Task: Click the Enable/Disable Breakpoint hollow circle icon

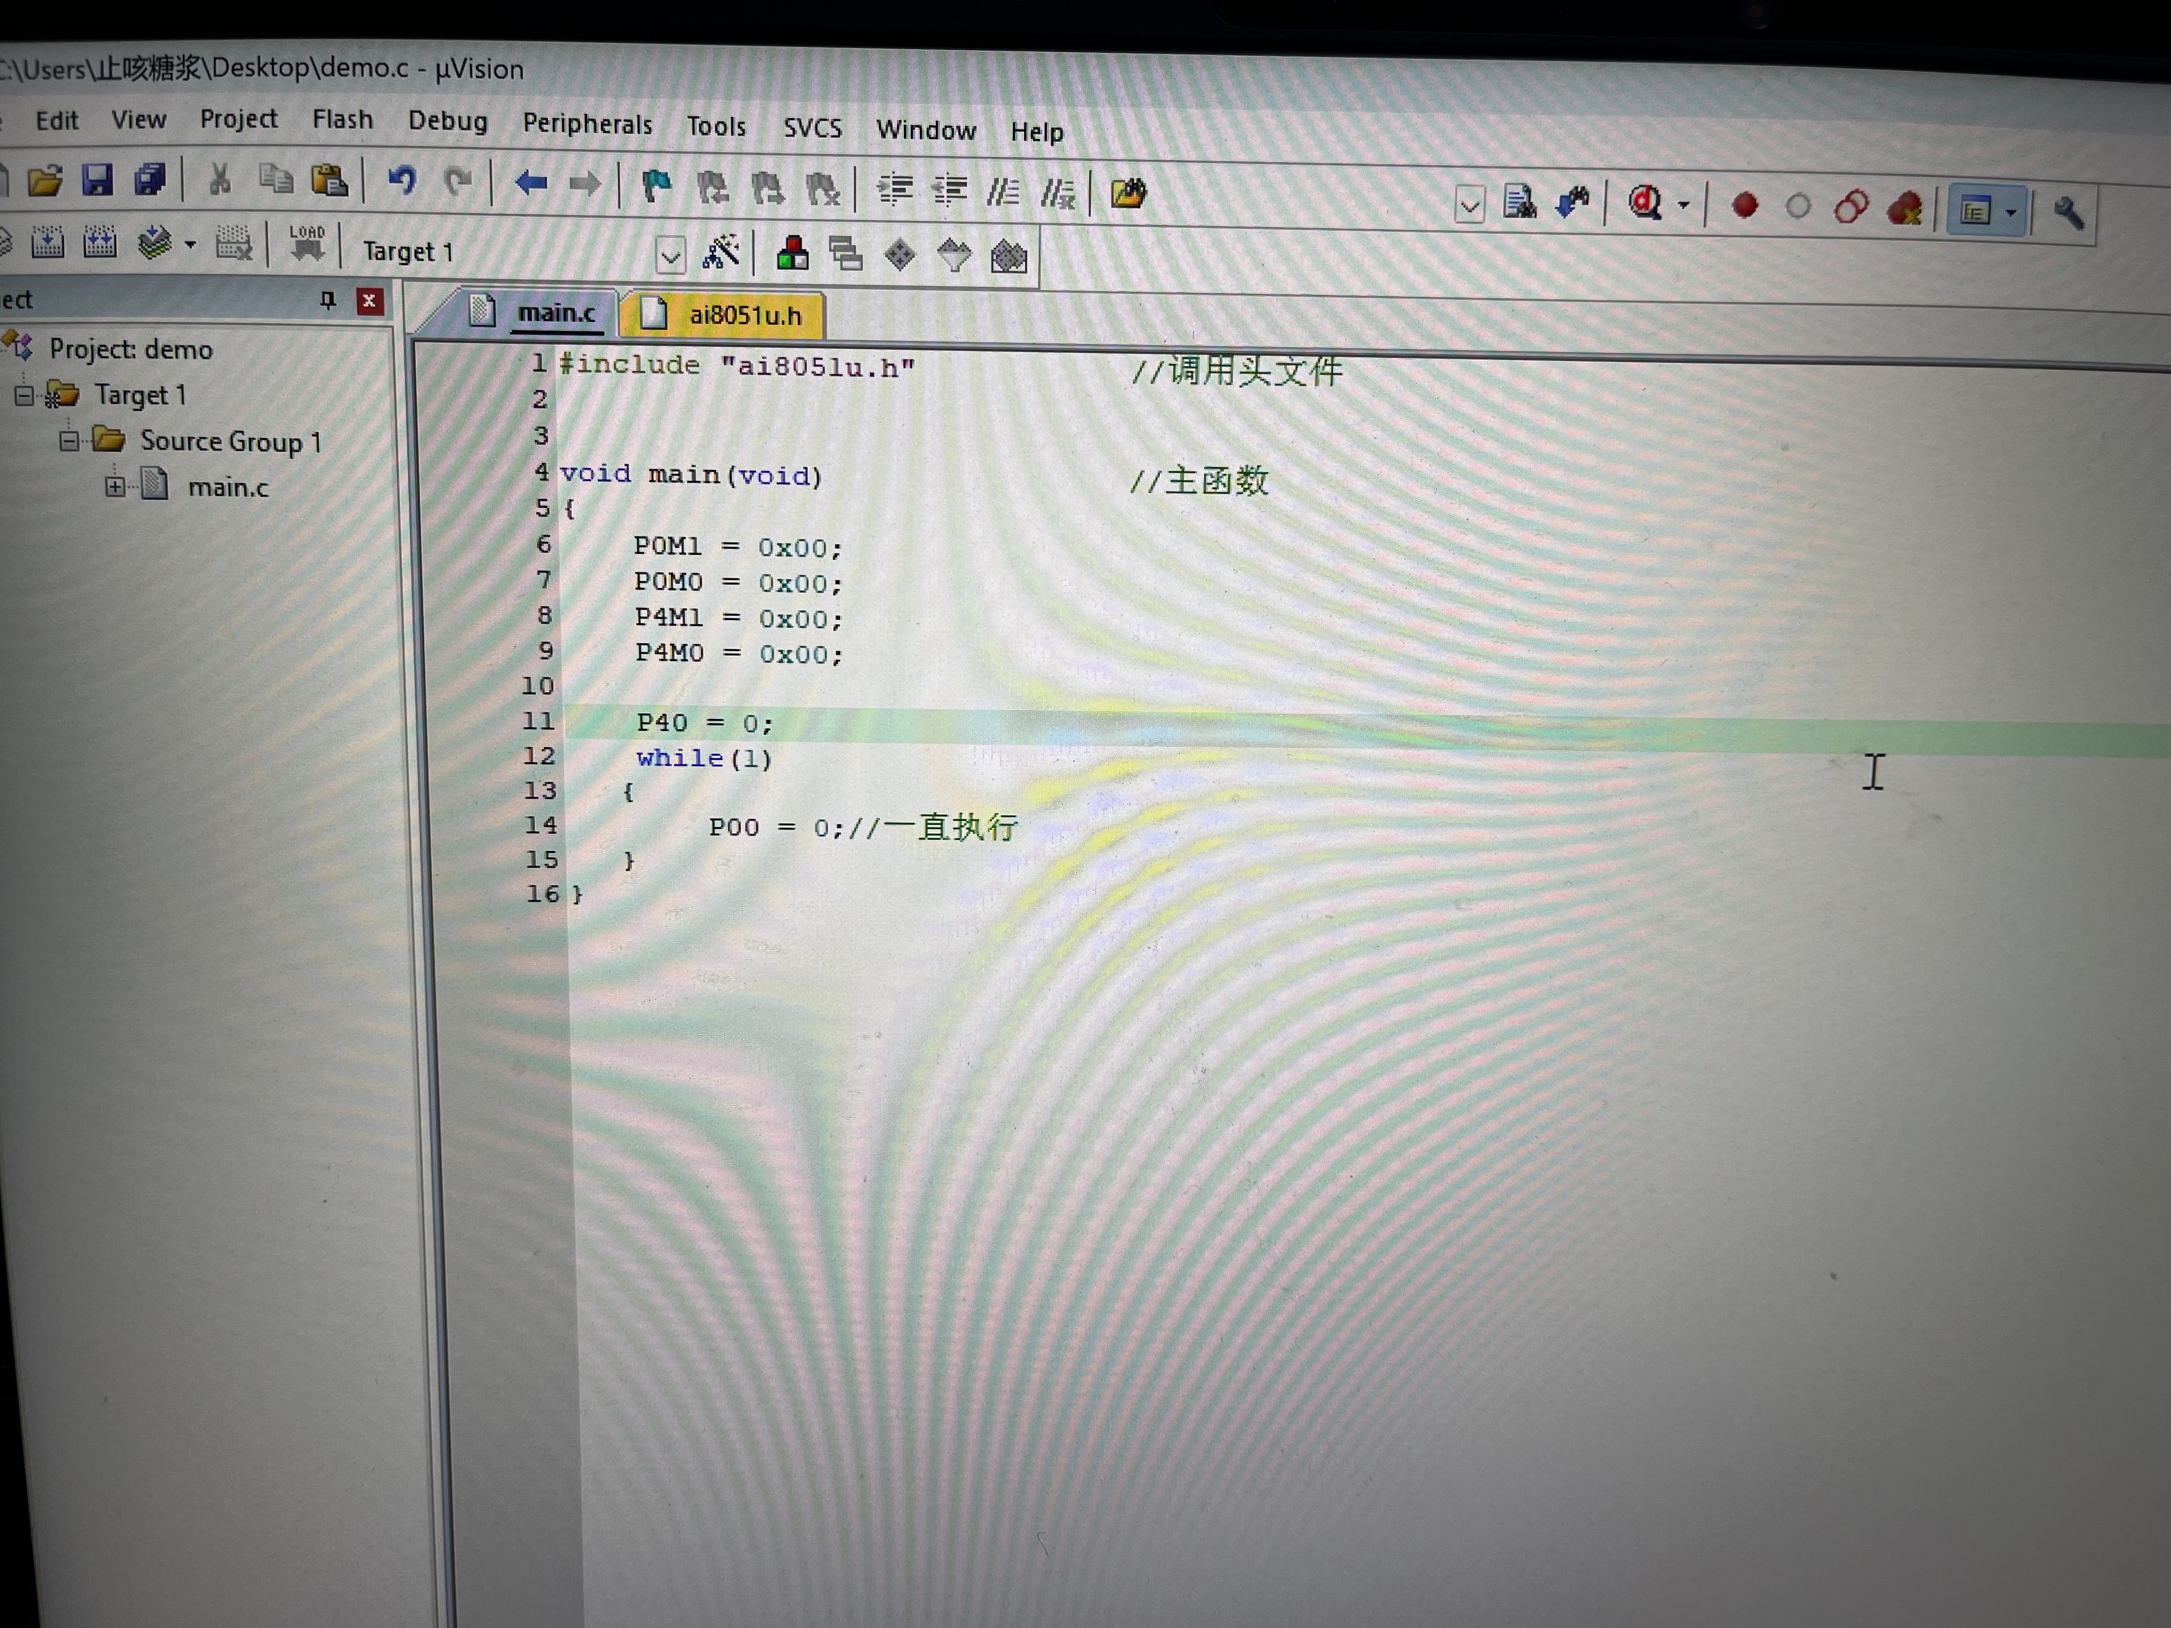Action: tap(1797, 206)
